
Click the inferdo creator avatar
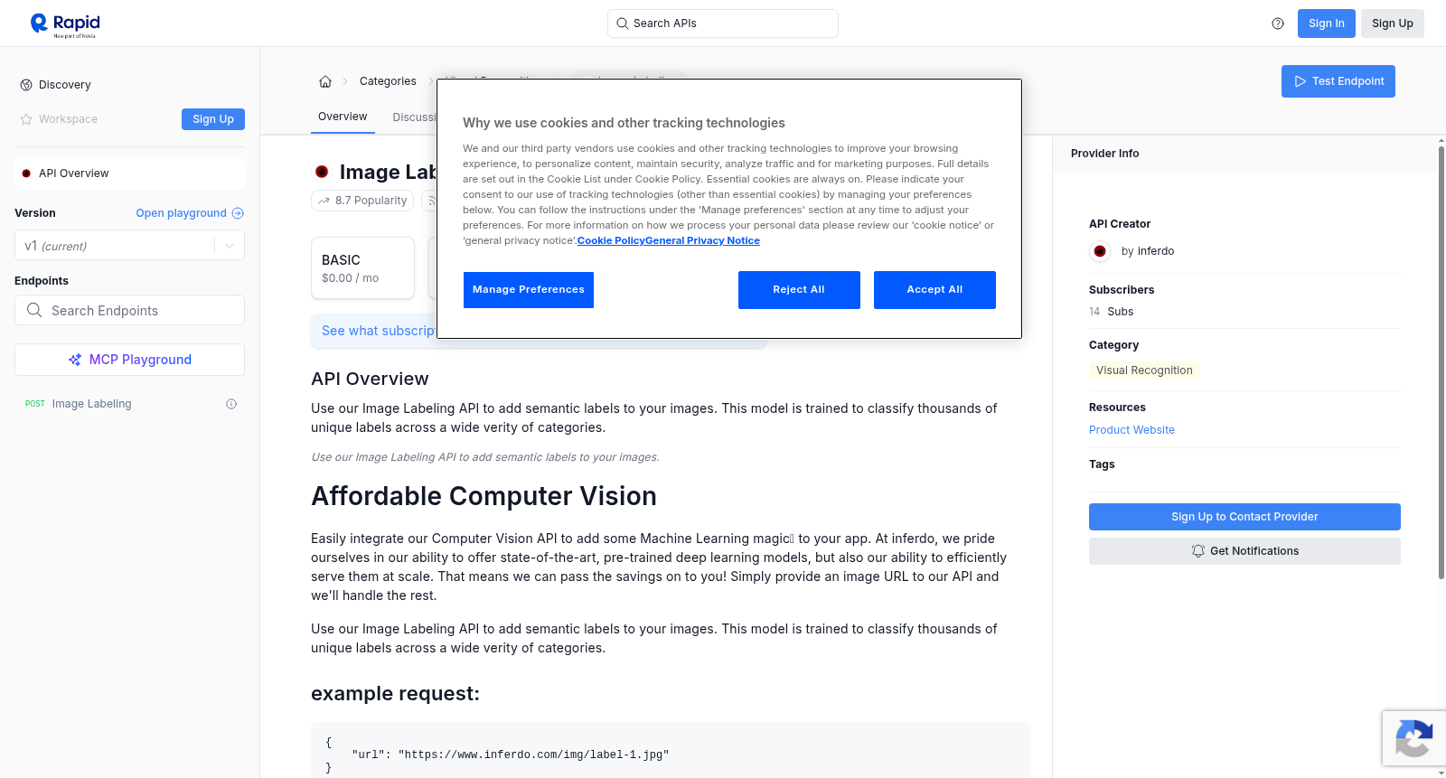[1100, 251]
